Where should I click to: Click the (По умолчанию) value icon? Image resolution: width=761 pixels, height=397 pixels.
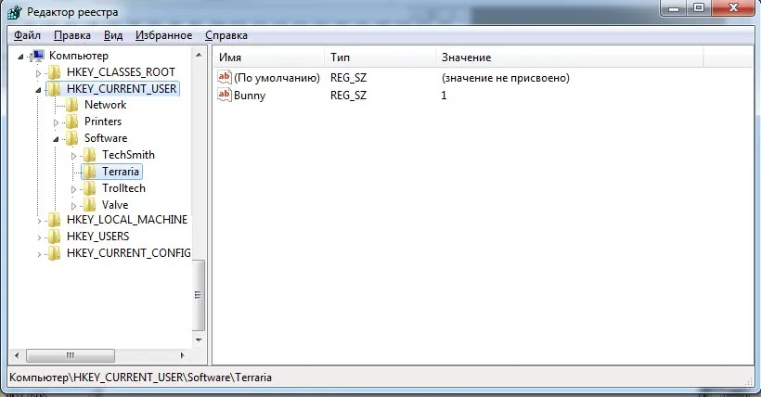(x=224, y=78)
